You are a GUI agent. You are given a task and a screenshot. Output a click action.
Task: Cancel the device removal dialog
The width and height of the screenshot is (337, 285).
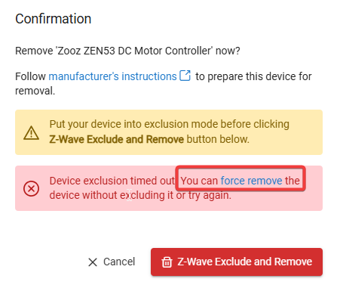112,262
